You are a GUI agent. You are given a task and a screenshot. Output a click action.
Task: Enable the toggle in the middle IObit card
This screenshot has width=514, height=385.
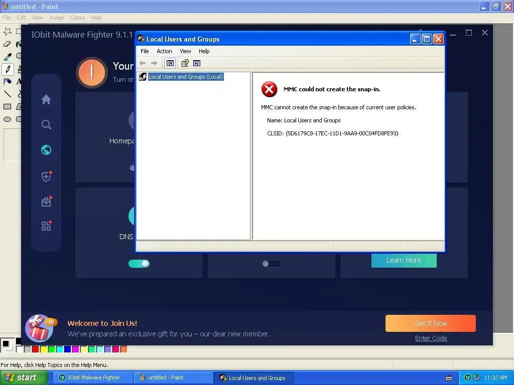[272, 264]
